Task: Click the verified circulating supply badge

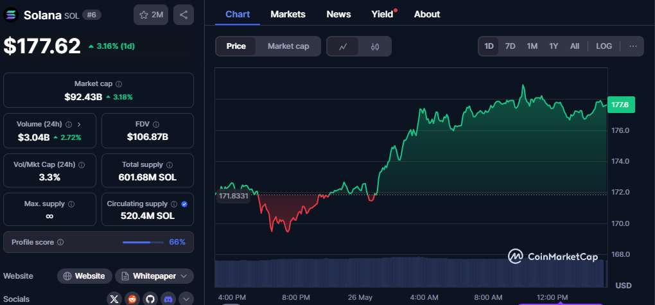Action: [x=185, y=204]
